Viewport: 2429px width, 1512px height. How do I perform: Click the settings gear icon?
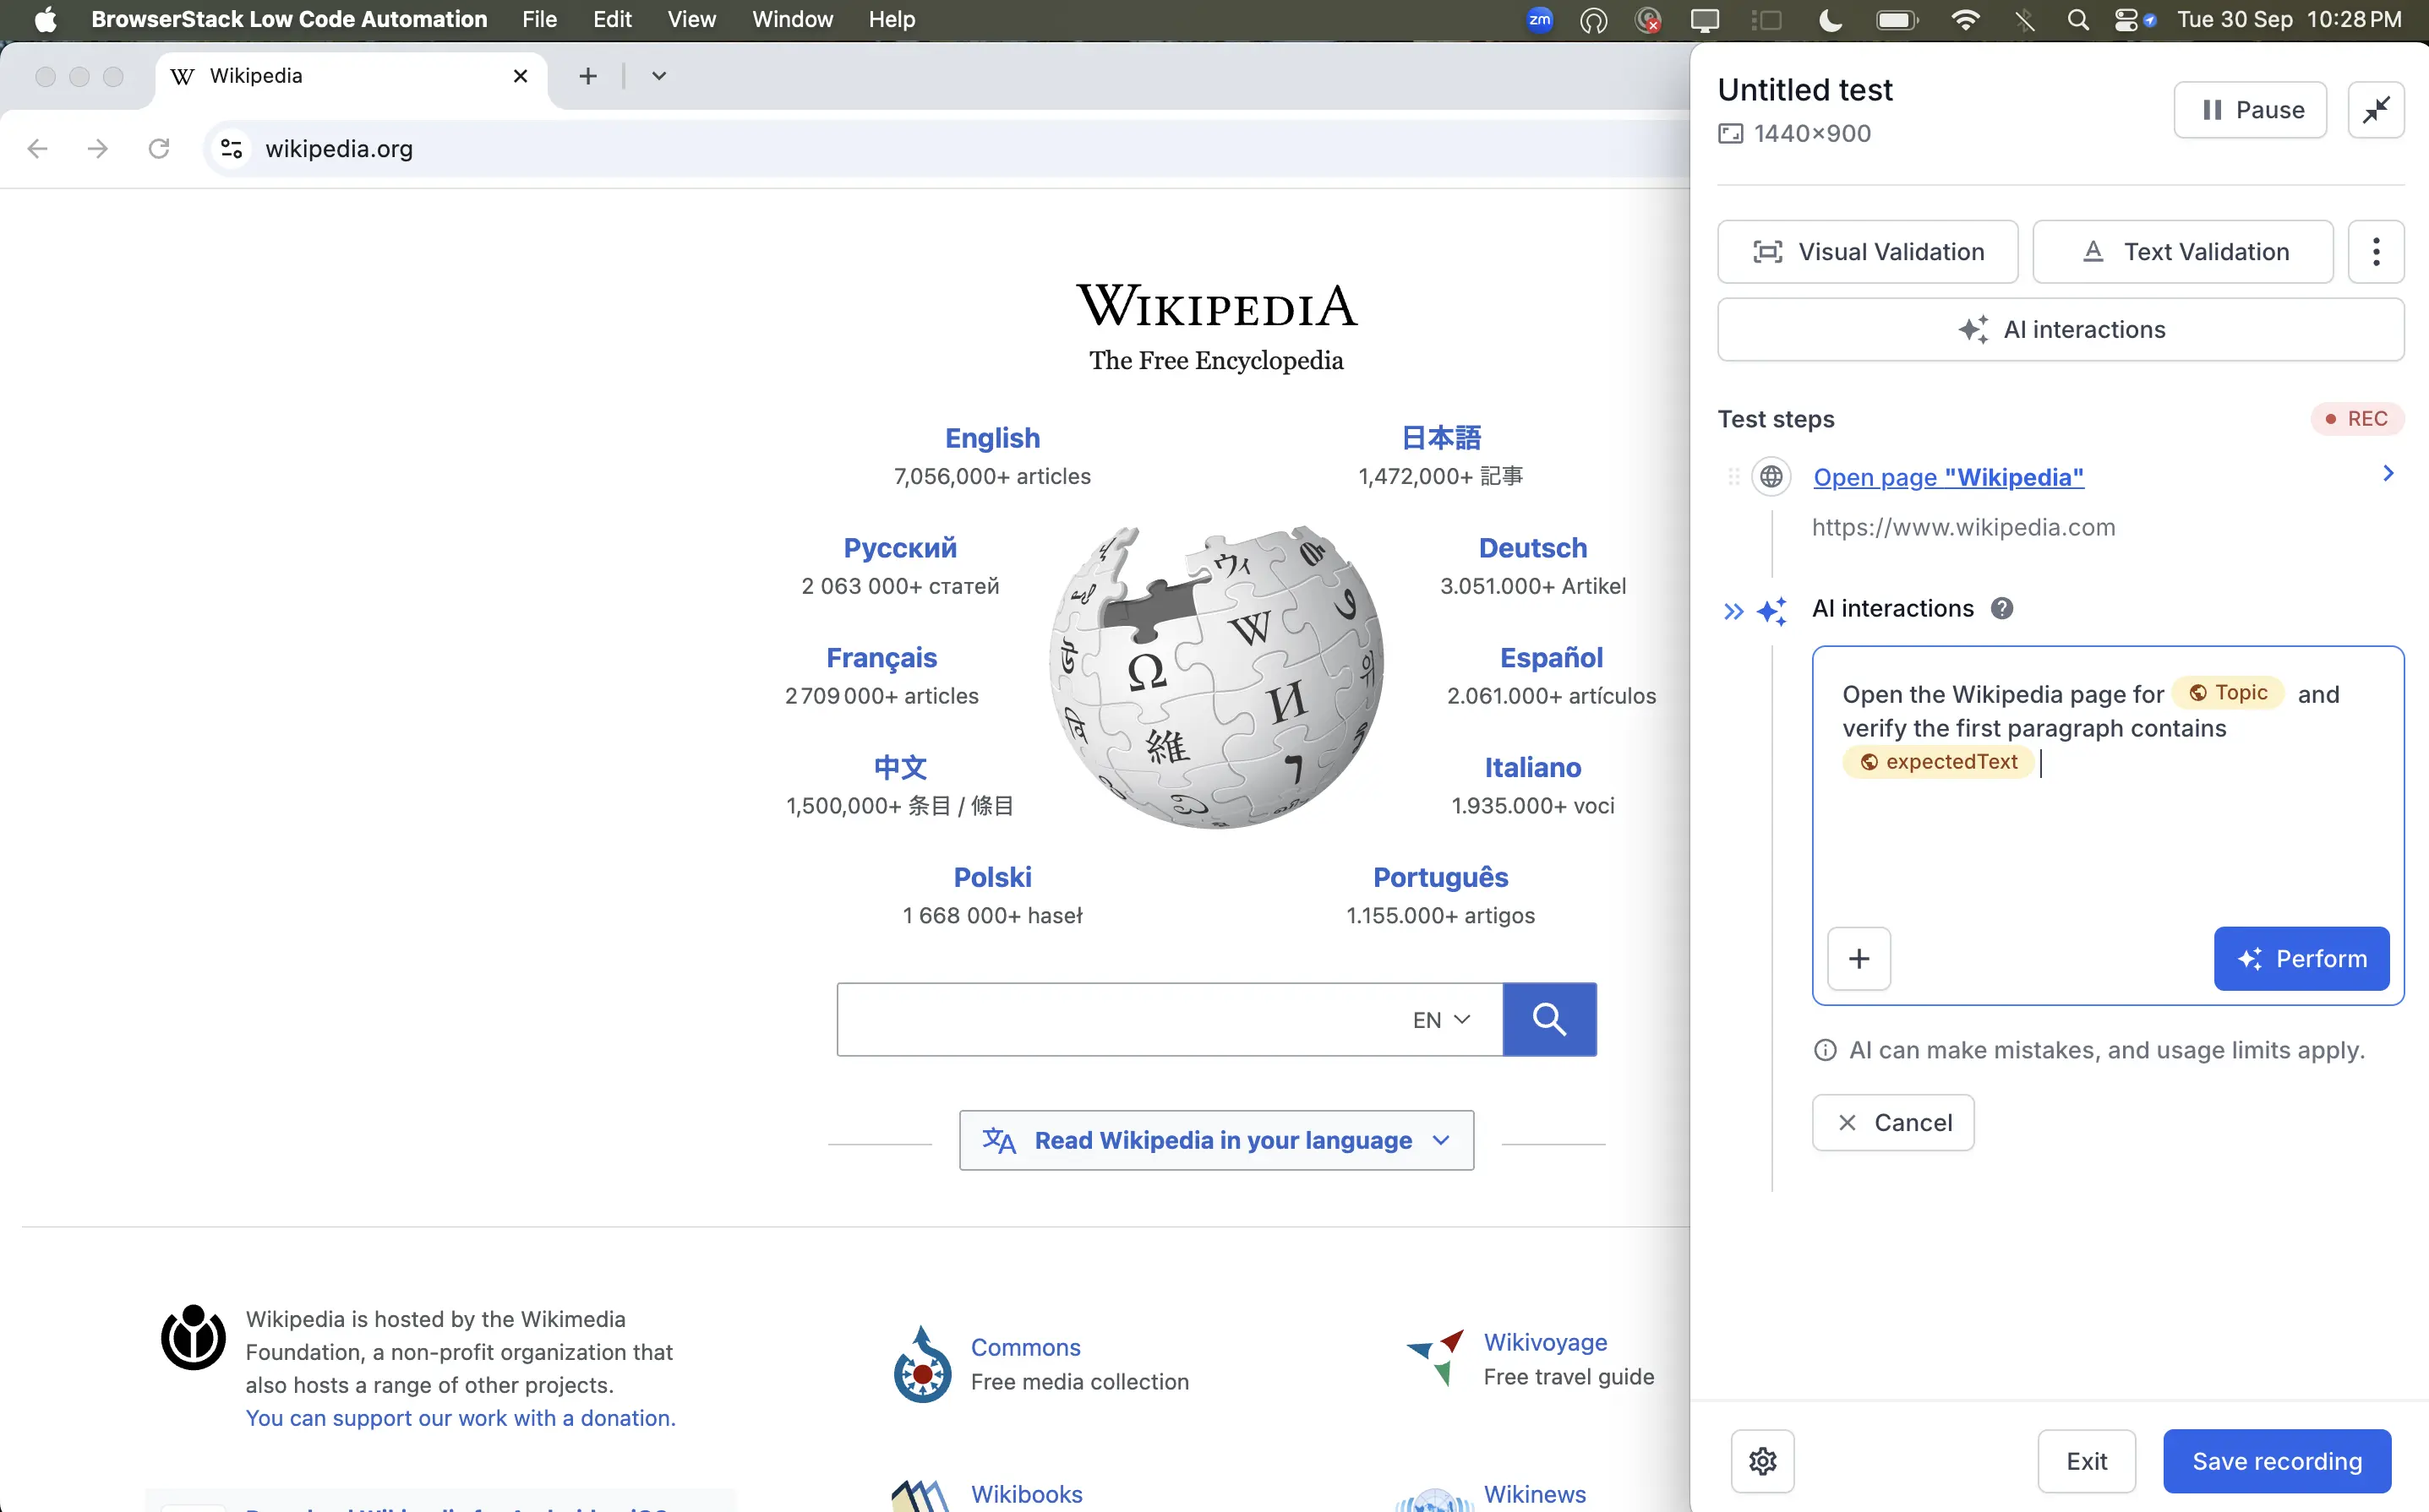tap(1763, 1461)
